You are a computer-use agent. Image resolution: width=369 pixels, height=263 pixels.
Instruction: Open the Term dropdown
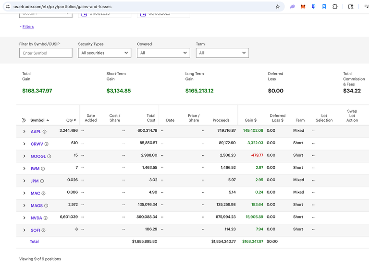pyautogui.click(x=222, y=53)
